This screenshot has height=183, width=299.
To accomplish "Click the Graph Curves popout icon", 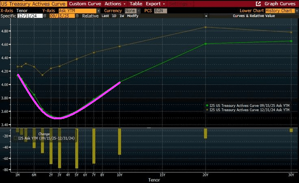I will click(x=258, y=3).
